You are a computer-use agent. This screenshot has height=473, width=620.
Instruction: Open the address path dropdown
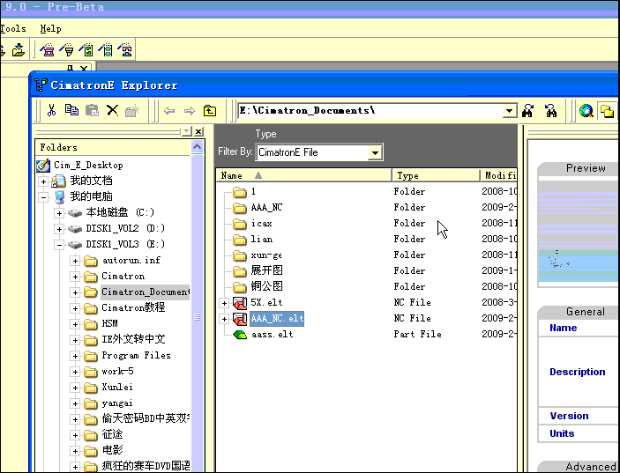click(x=510, y=111)
